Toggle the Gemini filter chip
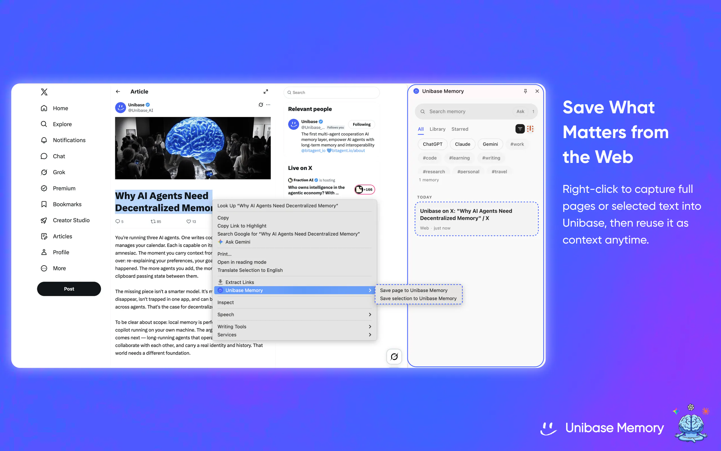Screen dimensions: 721x451 (490, 144)
